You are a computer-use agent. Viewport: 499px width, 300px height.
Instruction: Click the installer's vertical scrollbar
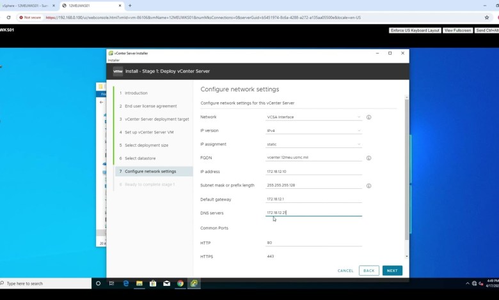407,170
